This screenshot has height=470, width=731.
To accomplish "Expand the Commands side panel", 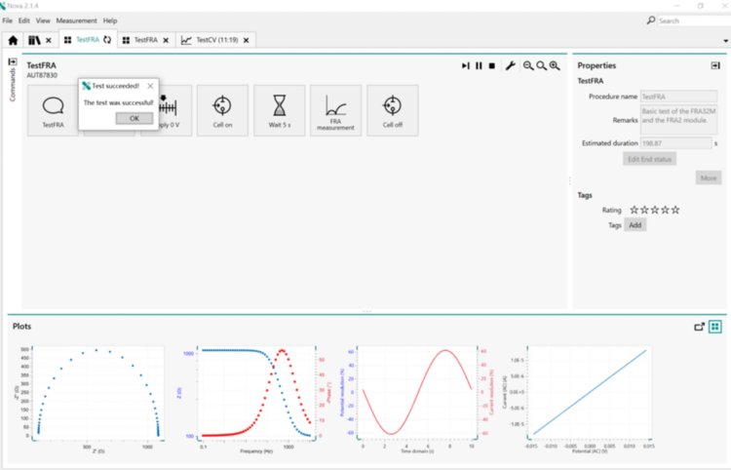I will point(13,62).
